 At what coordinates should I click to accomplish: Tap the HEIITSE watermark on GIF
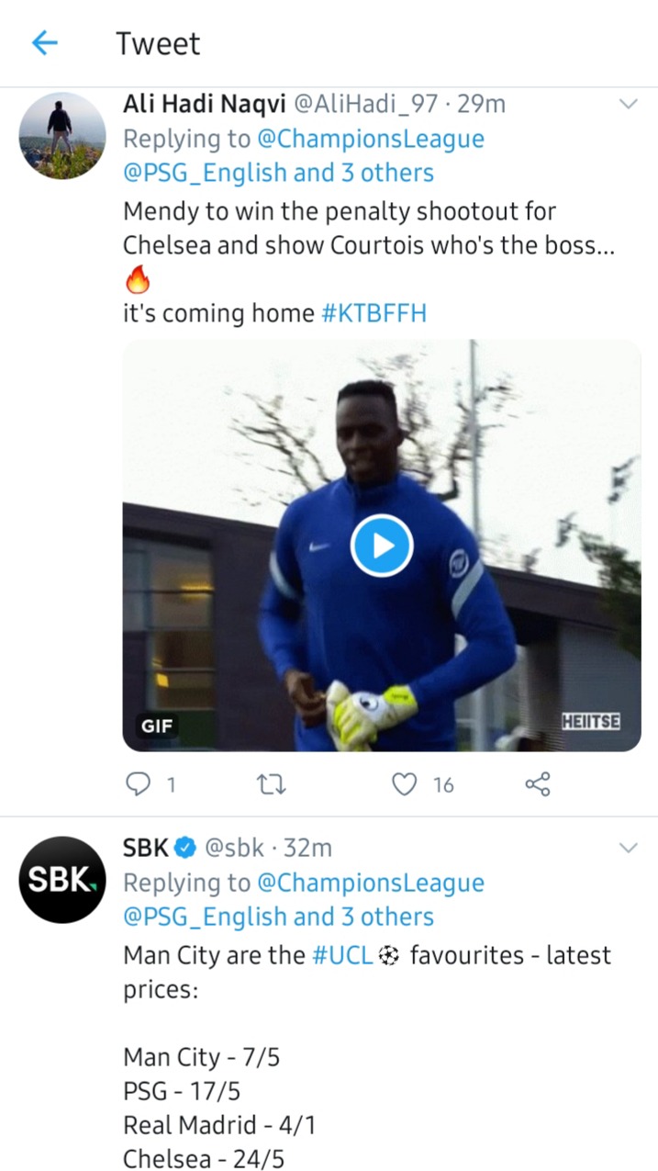tap(590, 722)
